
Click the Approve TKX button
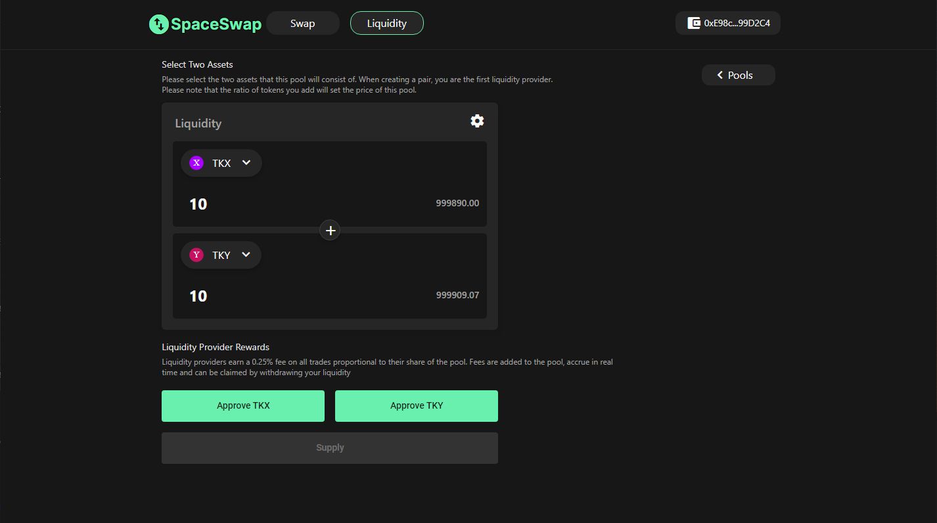click(243, 406)
